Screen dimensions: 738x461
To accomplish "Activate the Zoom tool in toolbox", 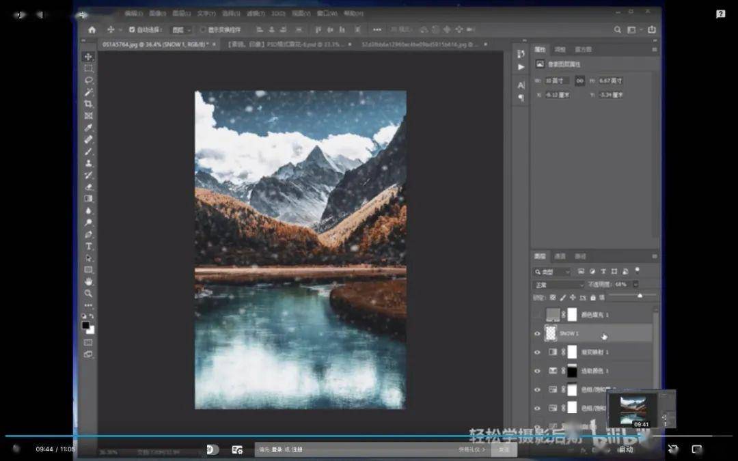I will click(88, 294).
